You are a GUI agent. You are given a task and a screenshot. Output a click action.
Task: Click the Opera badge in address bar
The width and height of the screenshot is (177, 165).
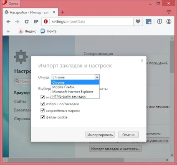click(46, 22)
